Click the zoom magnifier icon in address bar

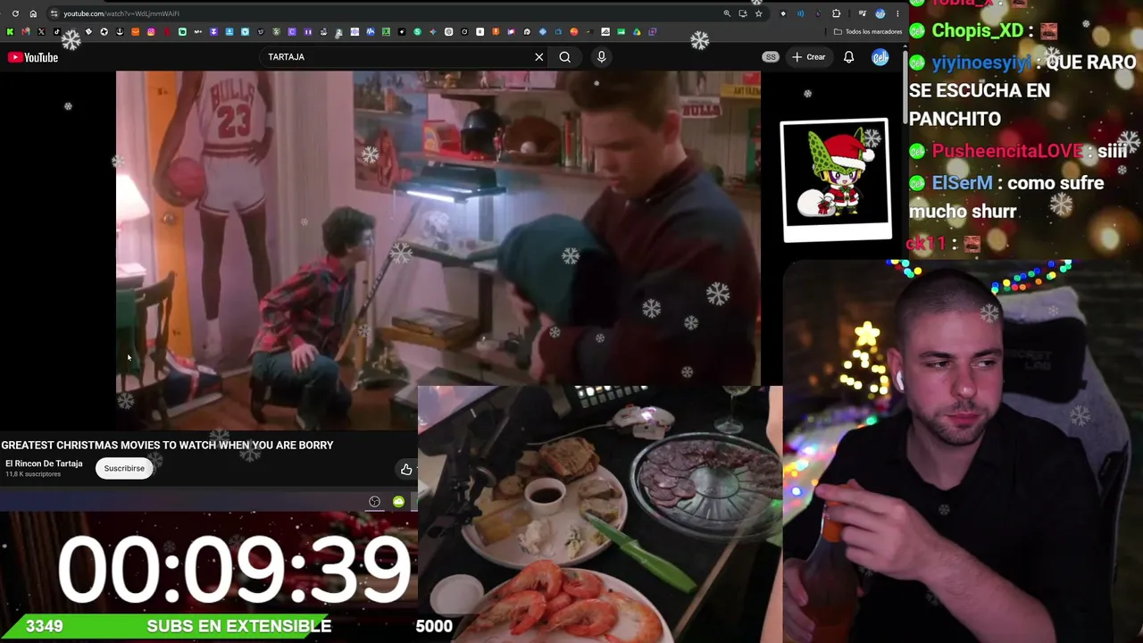(727, 13)
